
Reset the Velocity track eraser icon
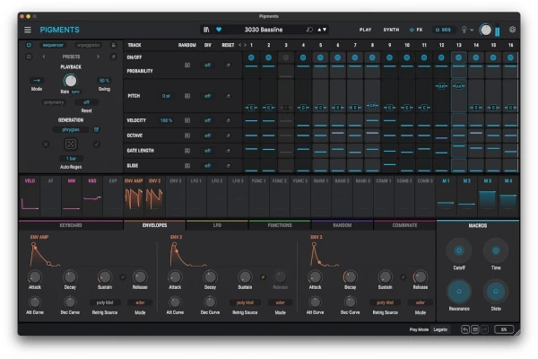[x=228, y=120]
